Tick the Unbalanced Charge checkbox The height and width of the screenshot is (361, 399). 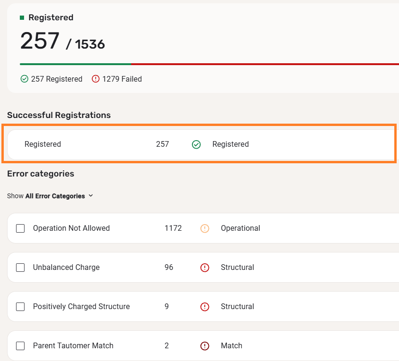(20, 268)
